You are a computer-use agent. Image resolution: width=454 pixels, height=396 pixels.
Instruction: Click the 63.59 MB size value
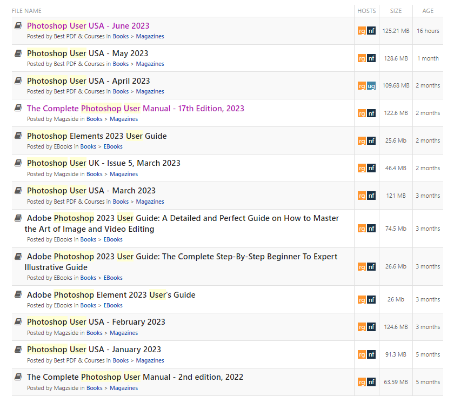[x=396, y=382]
